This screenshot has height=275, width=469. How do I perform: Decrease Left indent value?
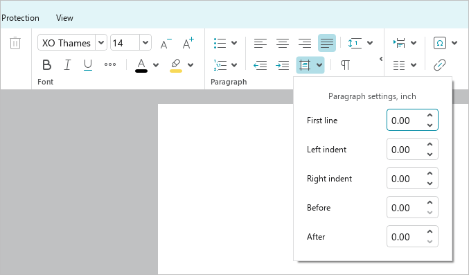pyautogui.click(x=430, y=154)
